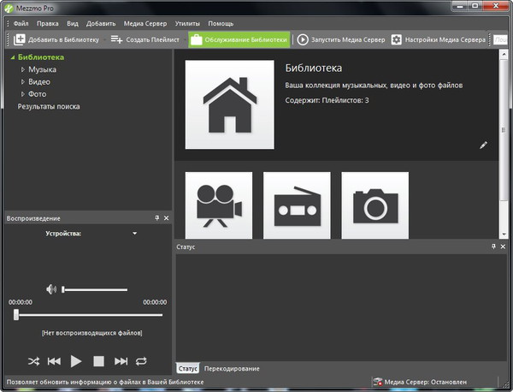Pin the Воспроизведение panel
Screen dimensions: 513x392
(x=156, y=218)
